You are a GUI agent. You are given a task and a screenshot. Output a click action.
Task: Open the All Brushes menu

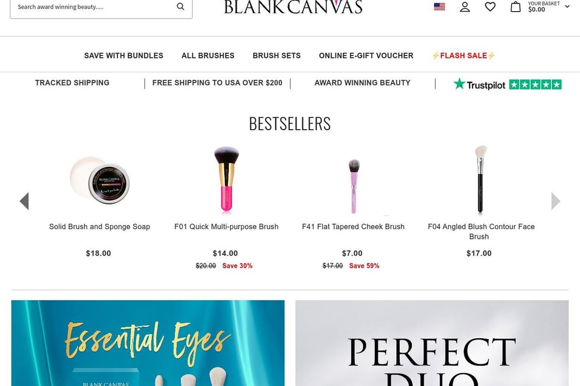(208, 56)
